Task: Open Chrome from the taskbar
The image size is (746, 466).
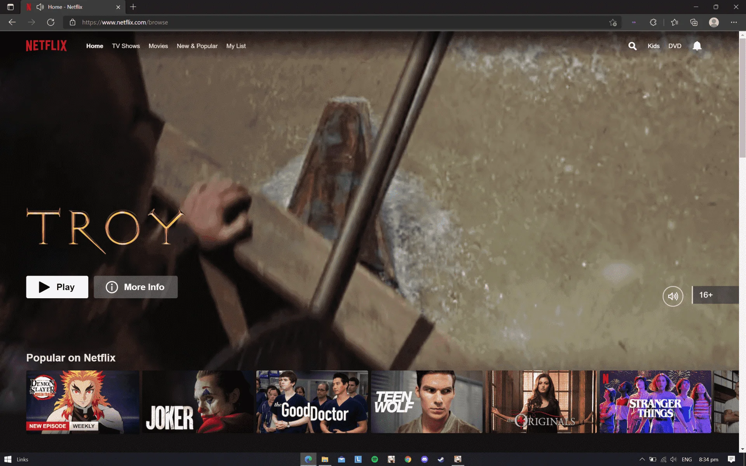Action: tap(408, 459)
